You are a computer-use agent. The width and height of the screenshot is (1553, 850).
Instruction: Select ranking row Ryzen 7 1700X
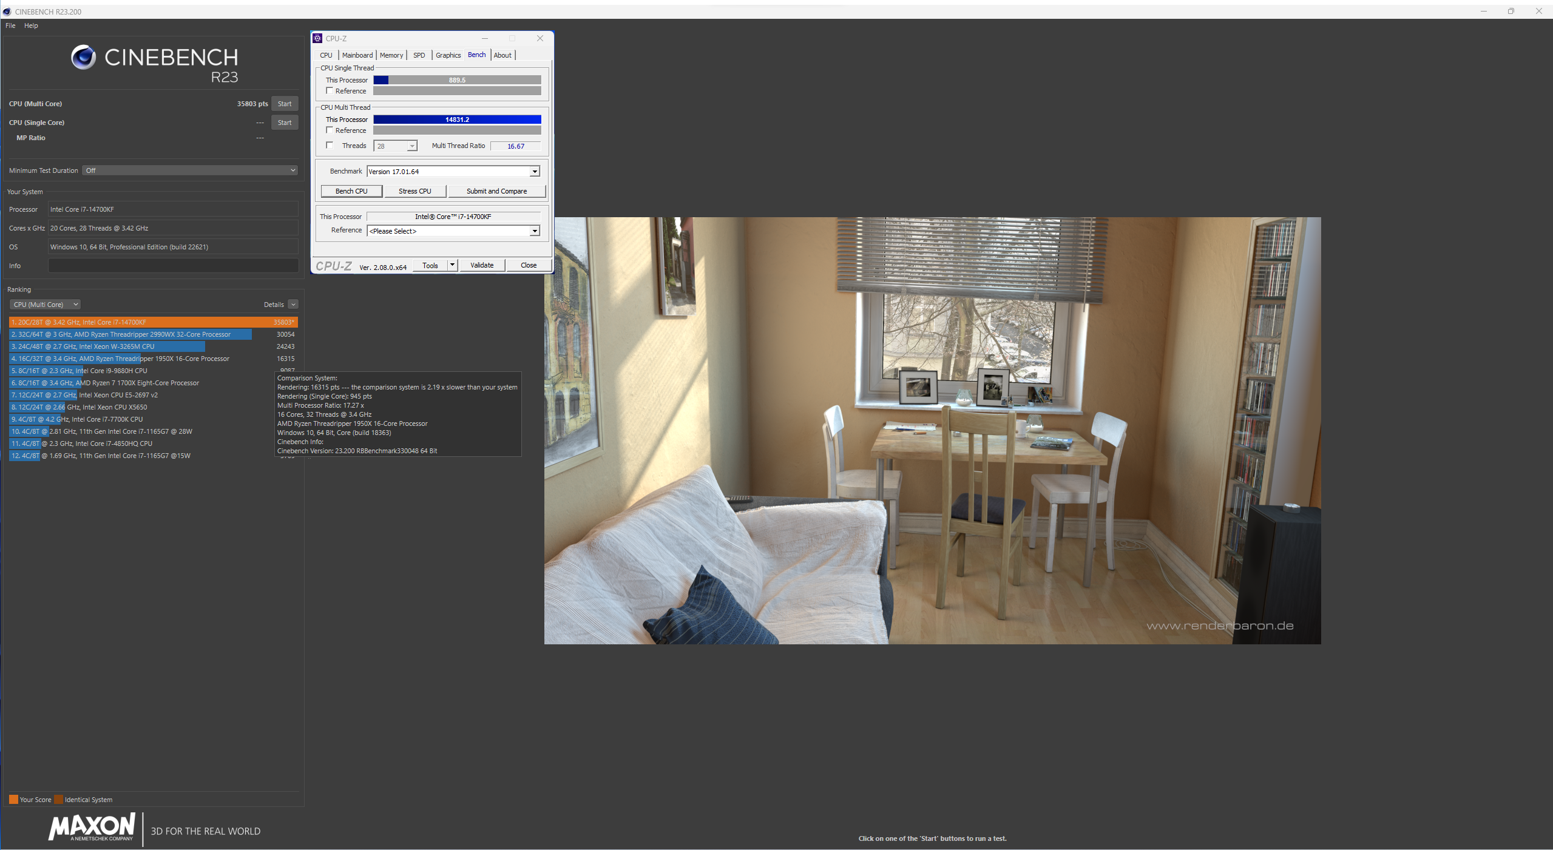[x=154, y=383]
